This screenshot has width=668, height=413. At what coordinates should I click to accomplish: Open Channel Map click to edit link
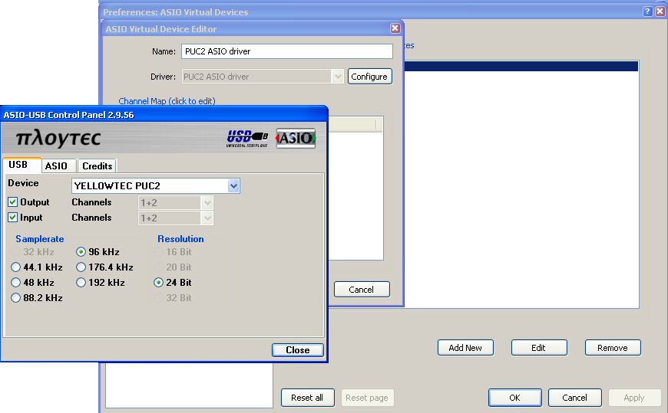(x=167, y=101)
